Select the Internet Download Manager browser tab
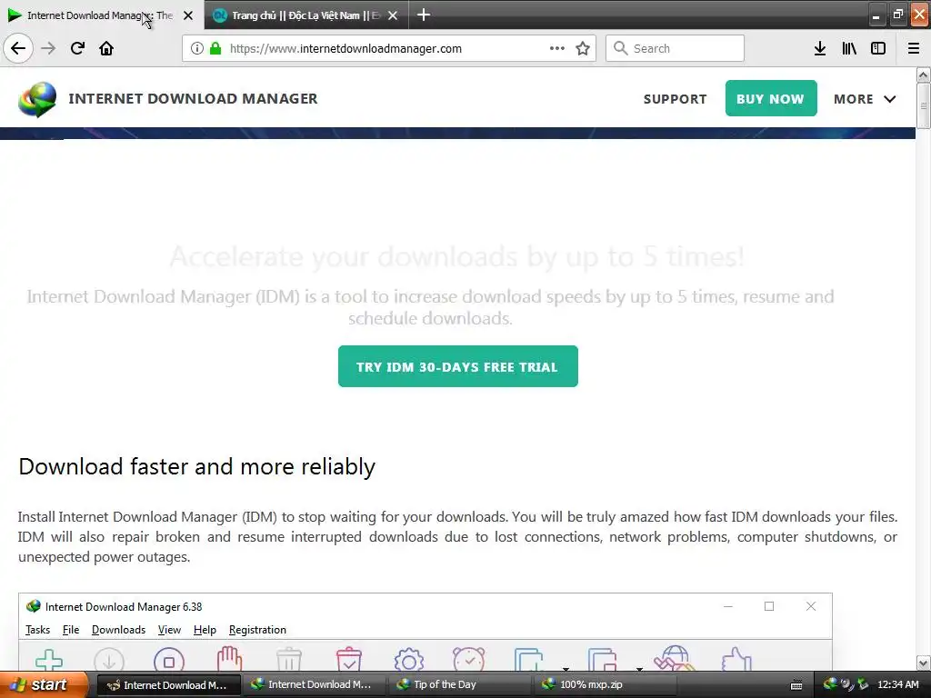 pos(101,15)
